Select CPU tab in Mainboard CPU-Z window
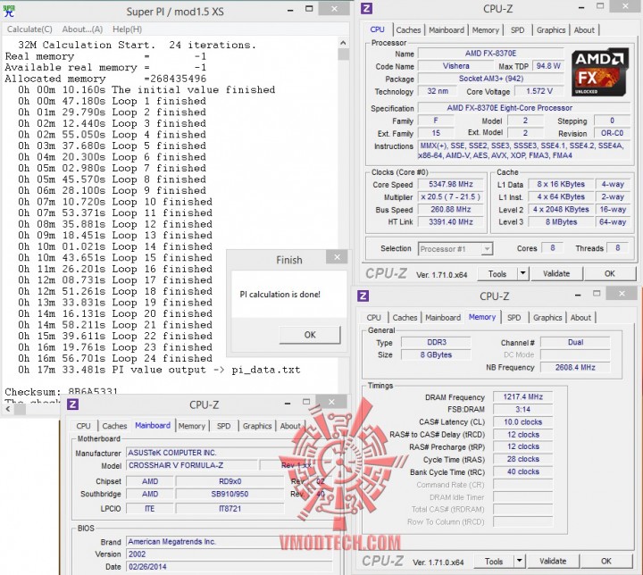643x575 pixels. click(x=83, y=426)
